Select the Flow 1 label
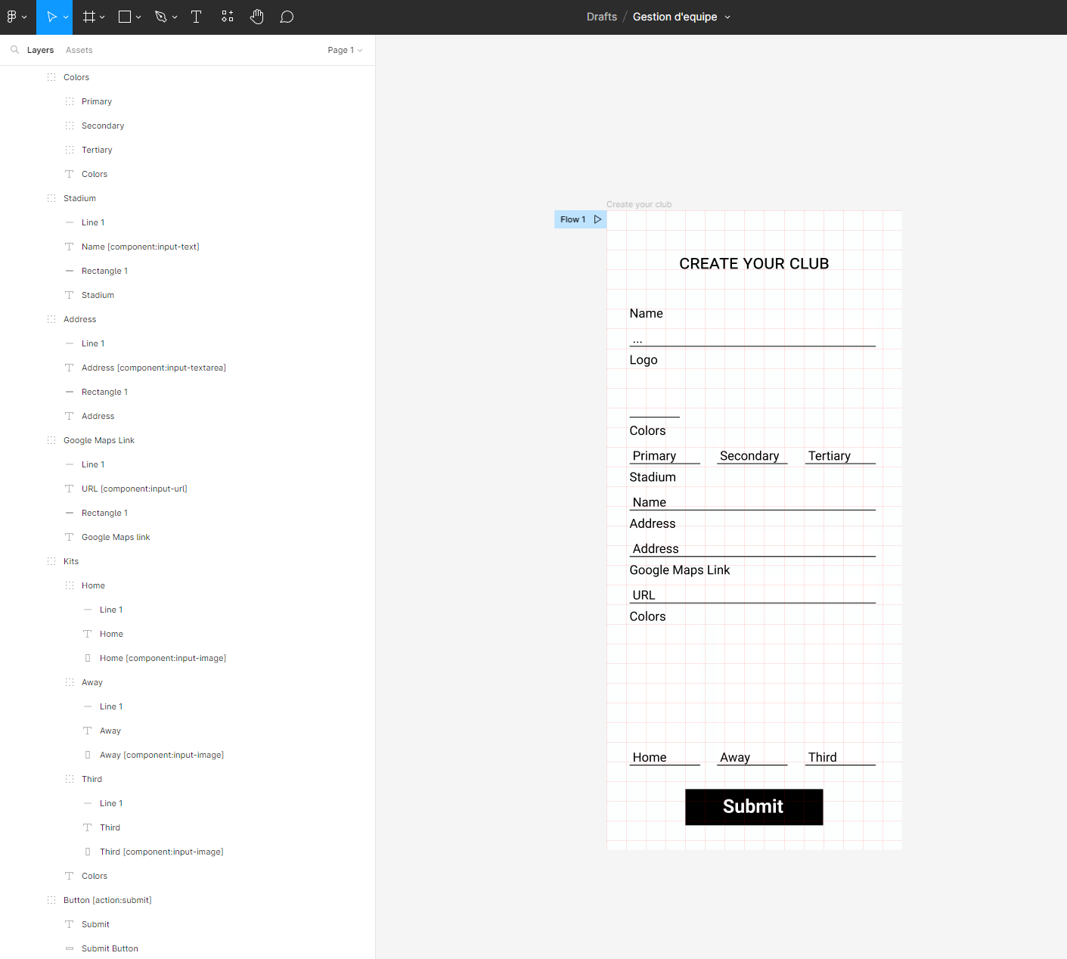Viewport: 1067px width, 959px height. (572, 219)
